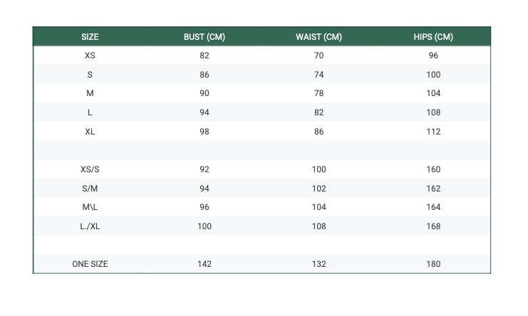Click the S/M size label cell

tap(90, 189)
